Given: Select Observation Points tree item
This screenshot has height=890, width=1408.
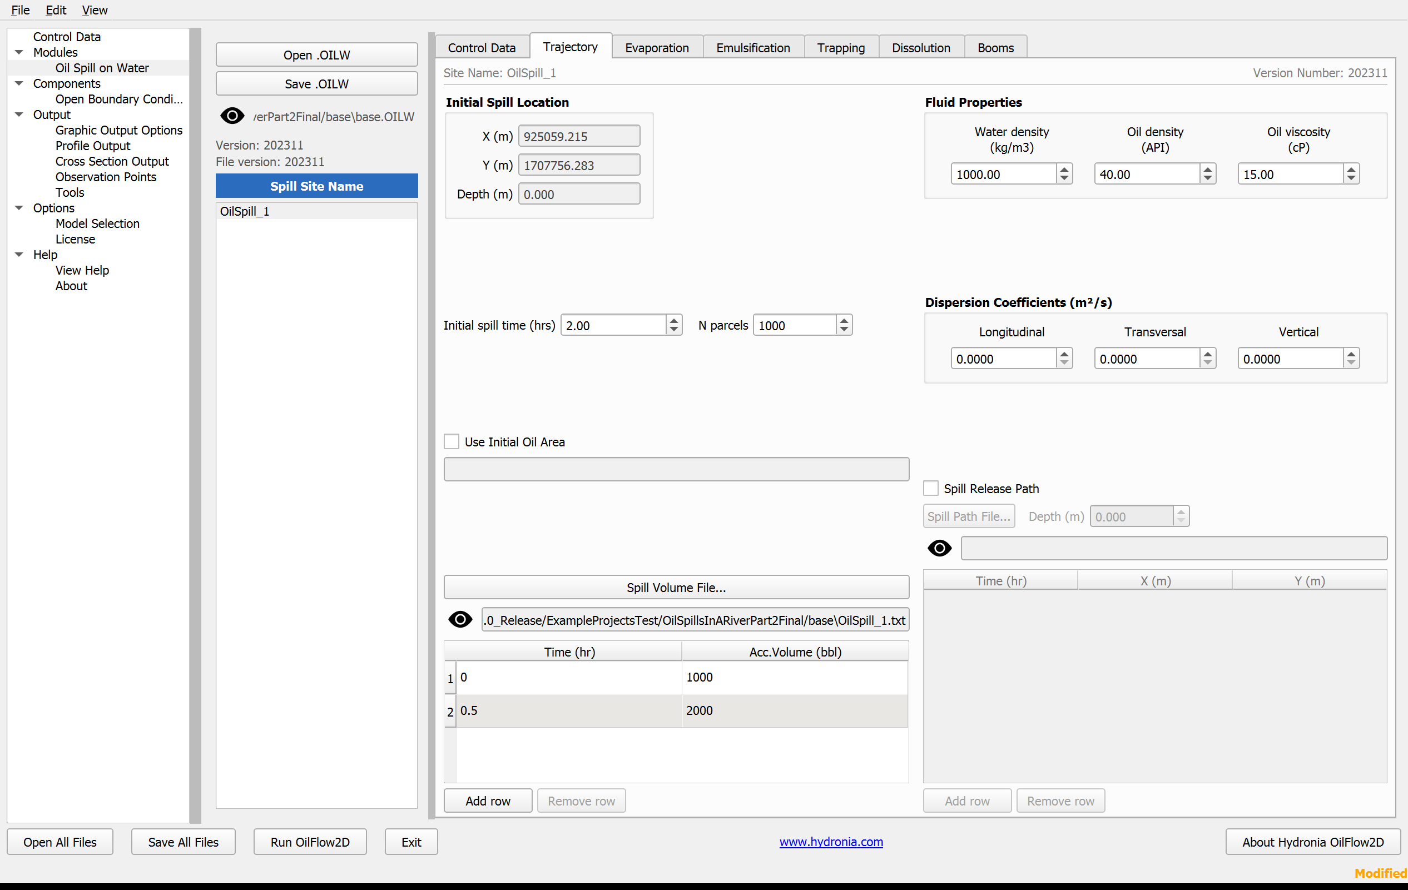Looking at the screenshot, I should click(105, 176).
